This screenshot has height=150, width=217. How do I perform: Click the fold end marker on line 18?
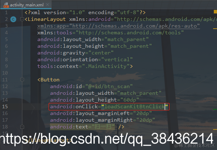pos(22,127)
